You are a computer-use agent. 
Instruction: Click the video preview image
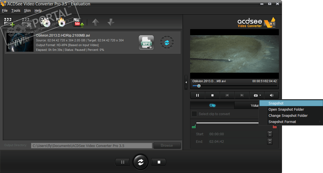tap(235, 54)
